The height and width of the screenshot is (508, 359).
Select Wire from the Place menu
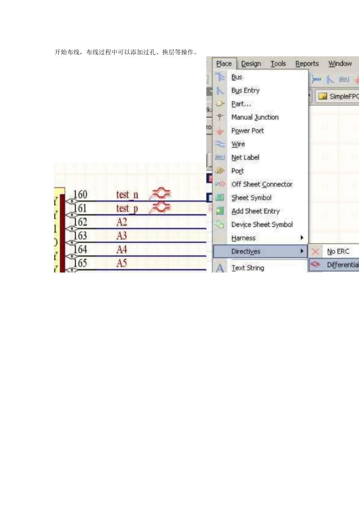click(261, 144)
